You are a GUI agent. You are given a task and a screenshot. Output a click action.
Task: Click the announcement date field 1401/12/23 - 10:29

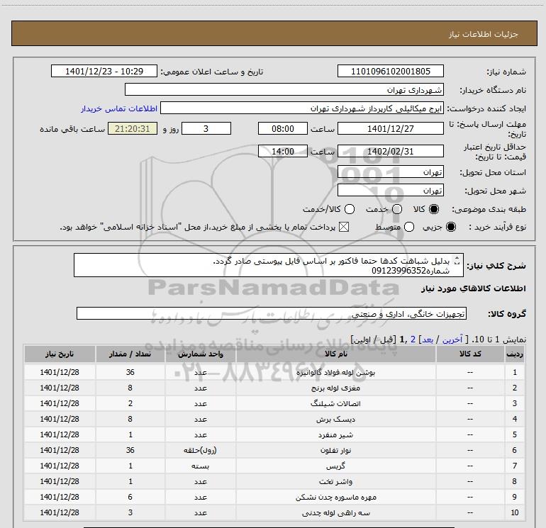(x=104, y=72)
